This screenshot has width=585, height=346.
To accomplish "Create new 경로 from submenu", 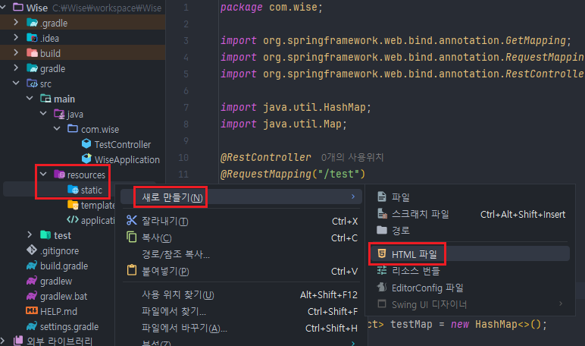I will [470, 230].
